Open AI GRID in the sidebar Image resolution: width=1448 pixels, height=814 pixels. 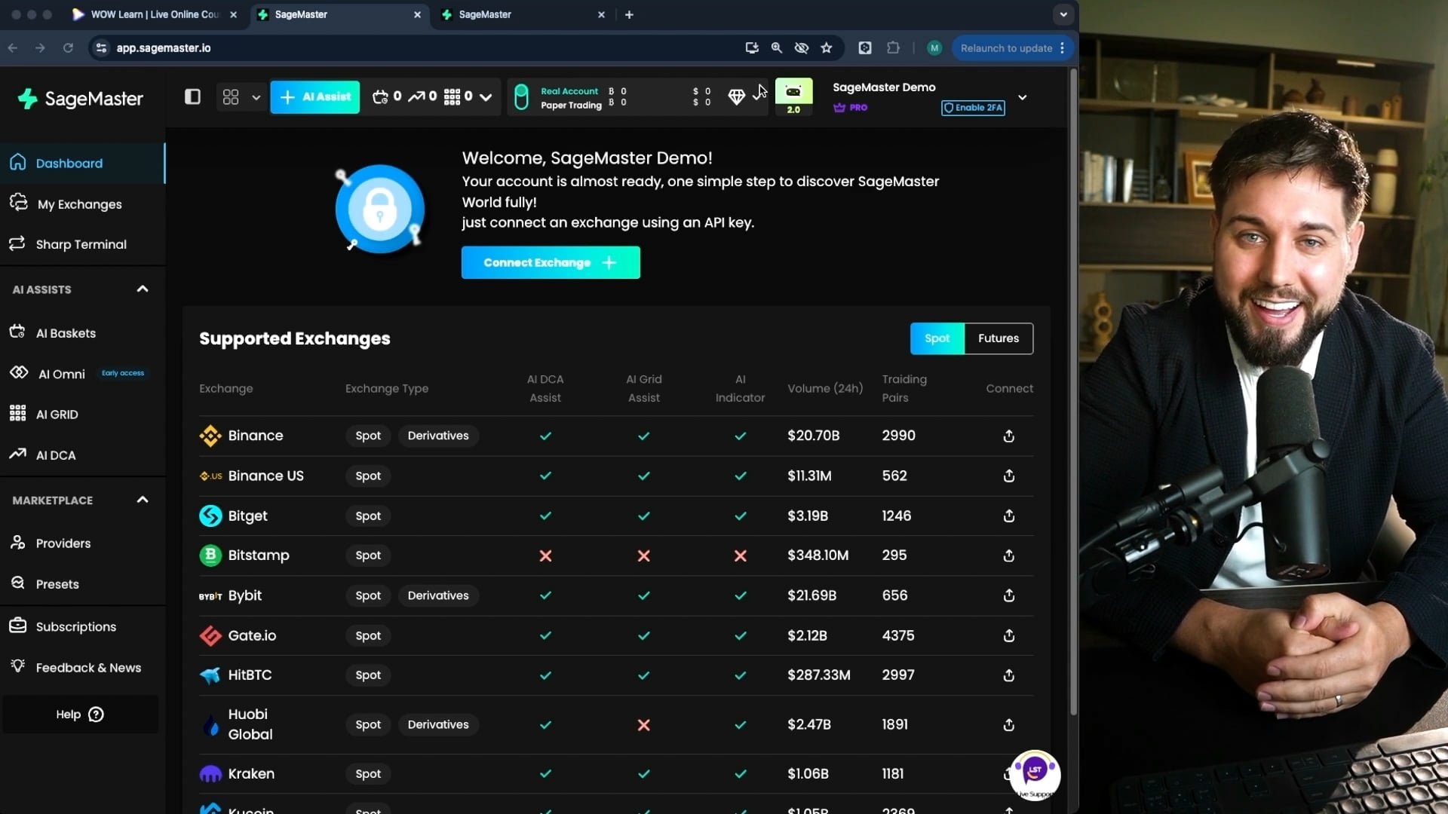coord(57,414)
